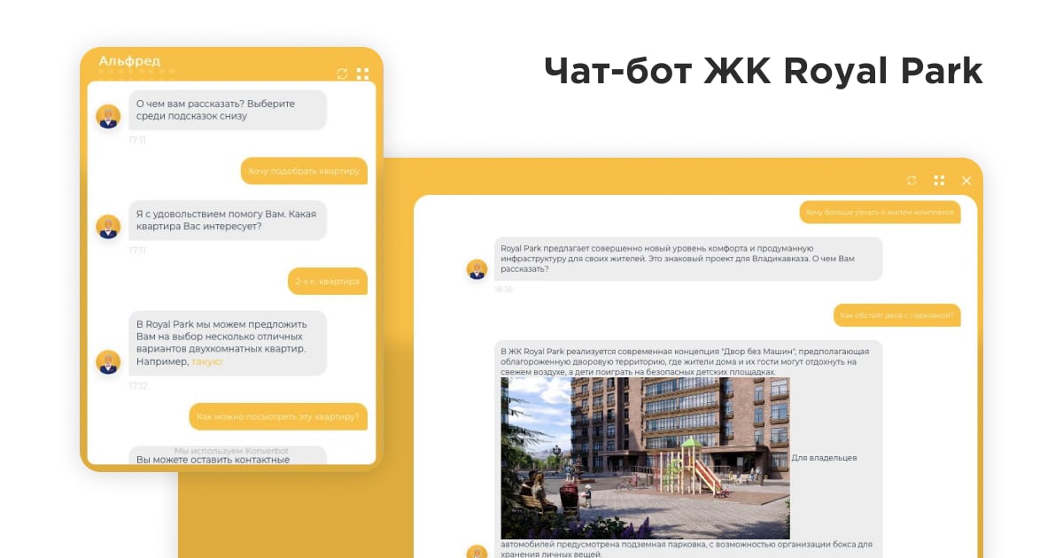Image resolution: width=1063 pixels, height=558 pixels.
Task: Click the "Альфред" chat widget title
Action: pyautogui.click(x=129, y=61)
